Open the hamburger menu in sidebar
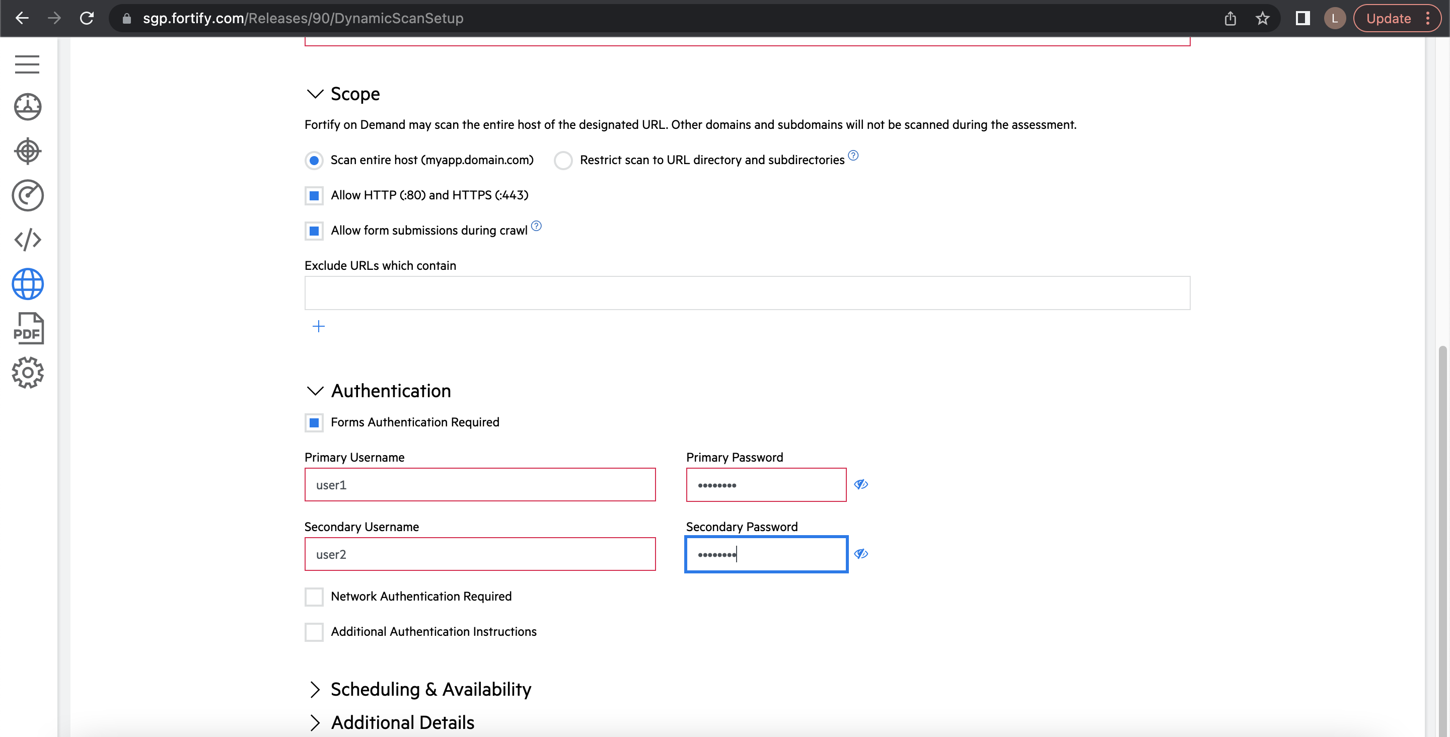The width and height of the screenshot is (1450, 737). click(27, 64)
